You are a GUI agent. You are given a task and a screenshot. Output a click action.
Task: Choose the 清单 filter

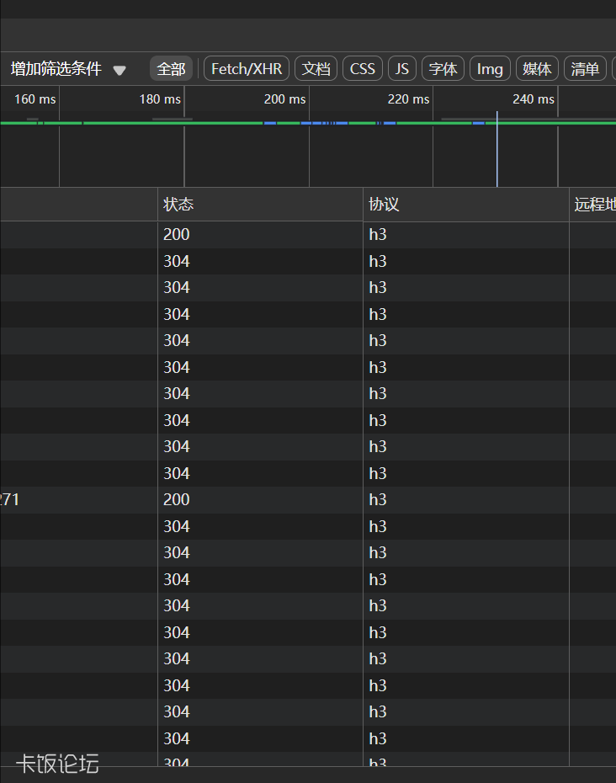tap(585, 69)
